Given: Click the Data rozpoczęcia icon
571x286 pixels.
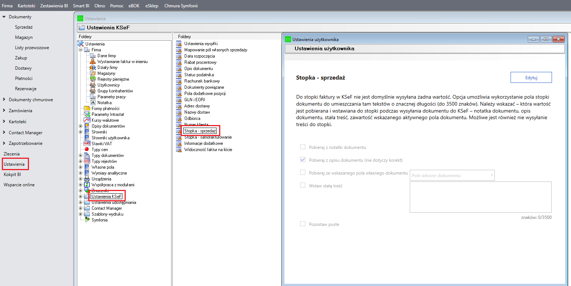Looking at the screenshot, I should coord(179,56).
